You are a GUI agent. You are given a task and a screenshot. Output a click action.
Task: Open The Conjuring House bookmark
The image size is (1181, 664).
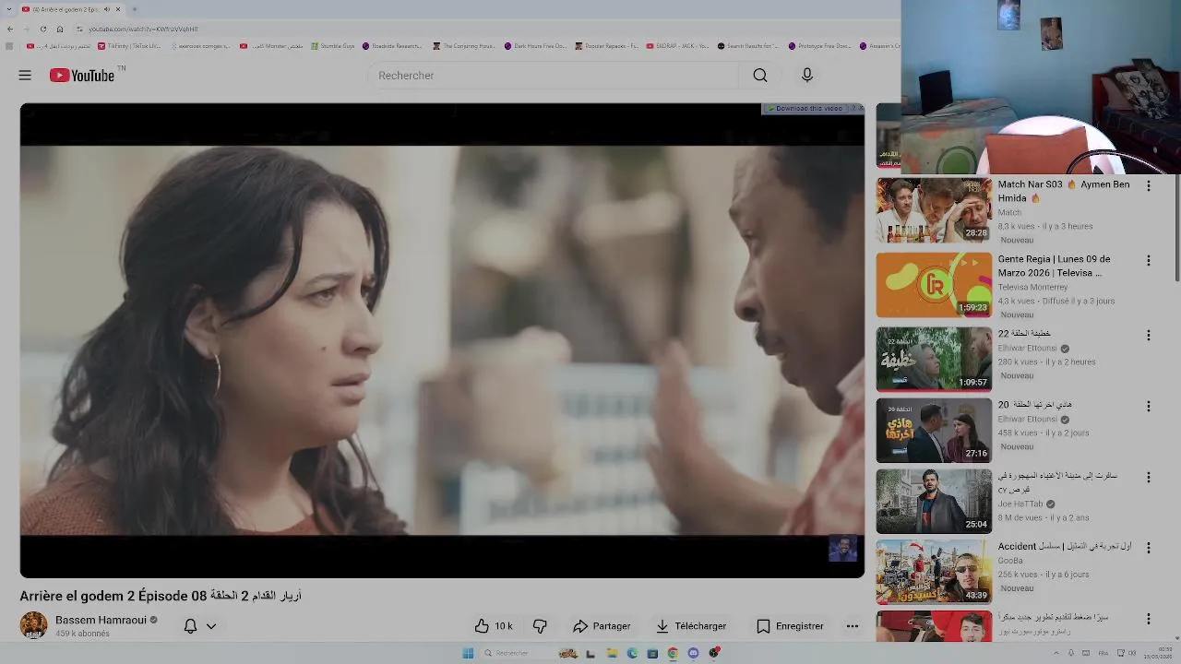[x=464, y=45]
